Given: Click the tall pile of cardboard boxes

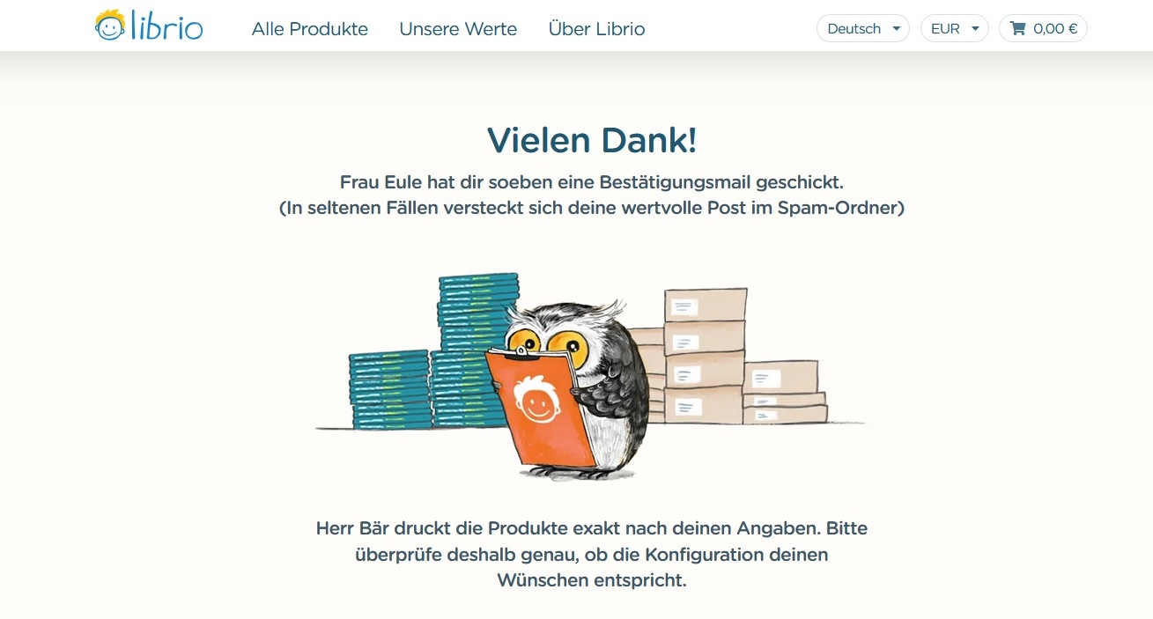Looking at the screenshot, I should coord(703,356).
